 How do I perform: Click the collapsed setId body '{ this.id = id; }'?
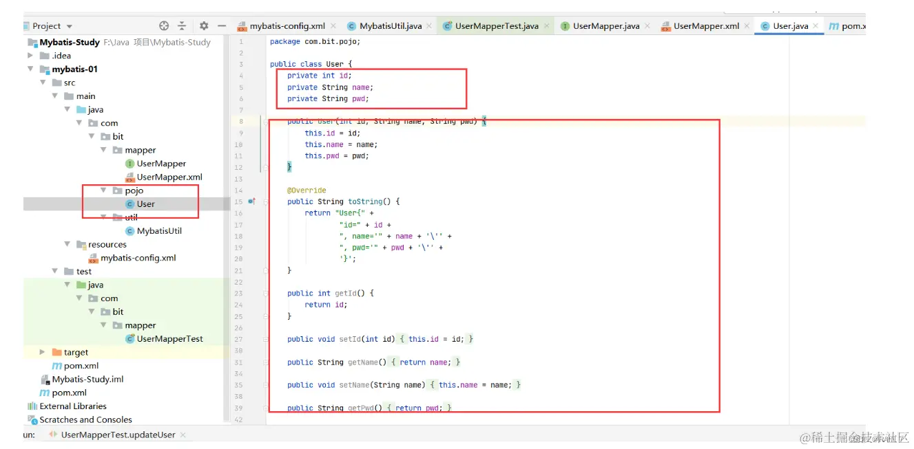pyautogui.click(x=436, y=339)
